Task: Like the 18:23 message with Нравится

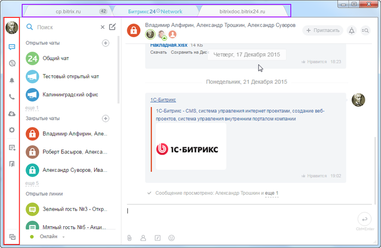Action: tap(314, 61)
